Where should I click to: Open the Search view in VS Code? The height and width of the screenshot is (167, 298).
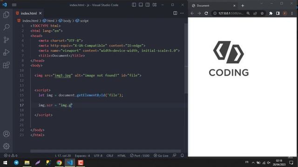(6, 27)
